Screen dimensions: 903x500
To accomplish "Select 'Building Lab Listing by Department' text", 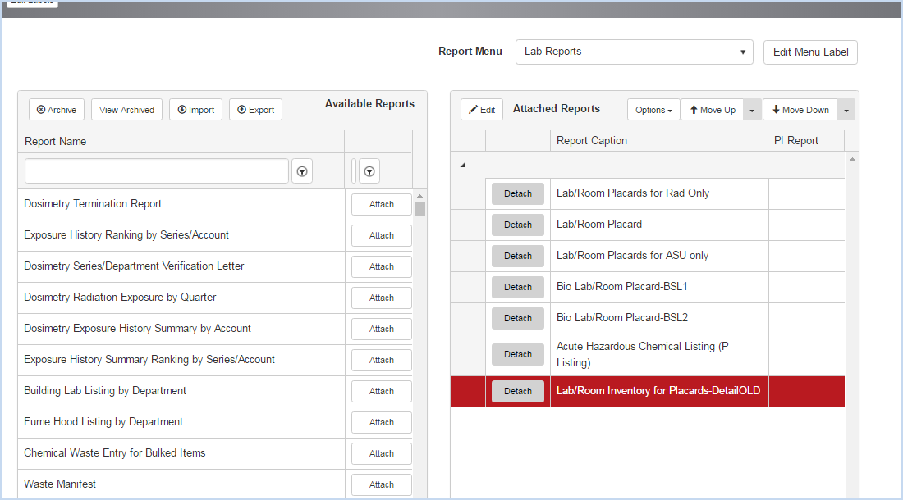I will [105, 390].
